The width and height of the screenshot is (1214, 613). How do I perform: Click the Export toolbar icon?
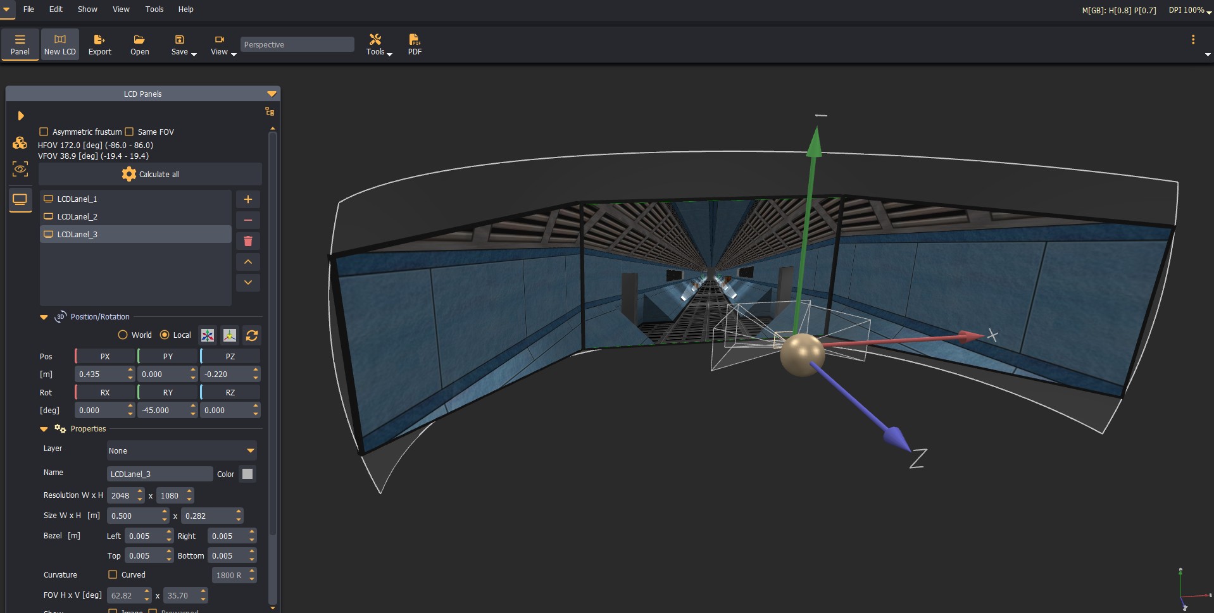(99, 44)
